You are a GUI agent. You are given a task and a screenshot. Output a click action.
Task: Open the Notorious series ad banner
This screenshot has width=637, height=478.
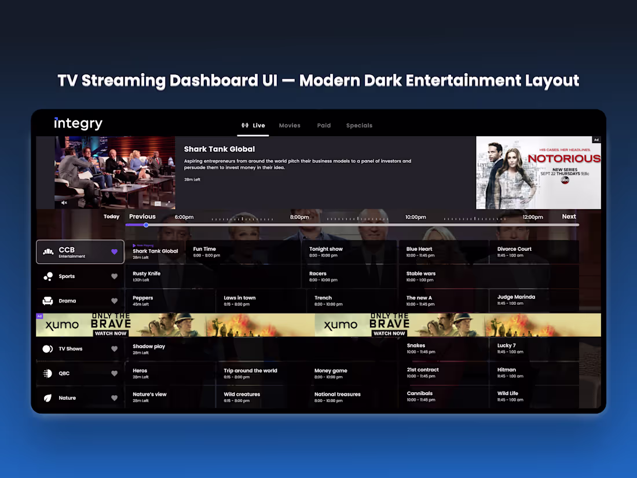click(x=538, y=172)
